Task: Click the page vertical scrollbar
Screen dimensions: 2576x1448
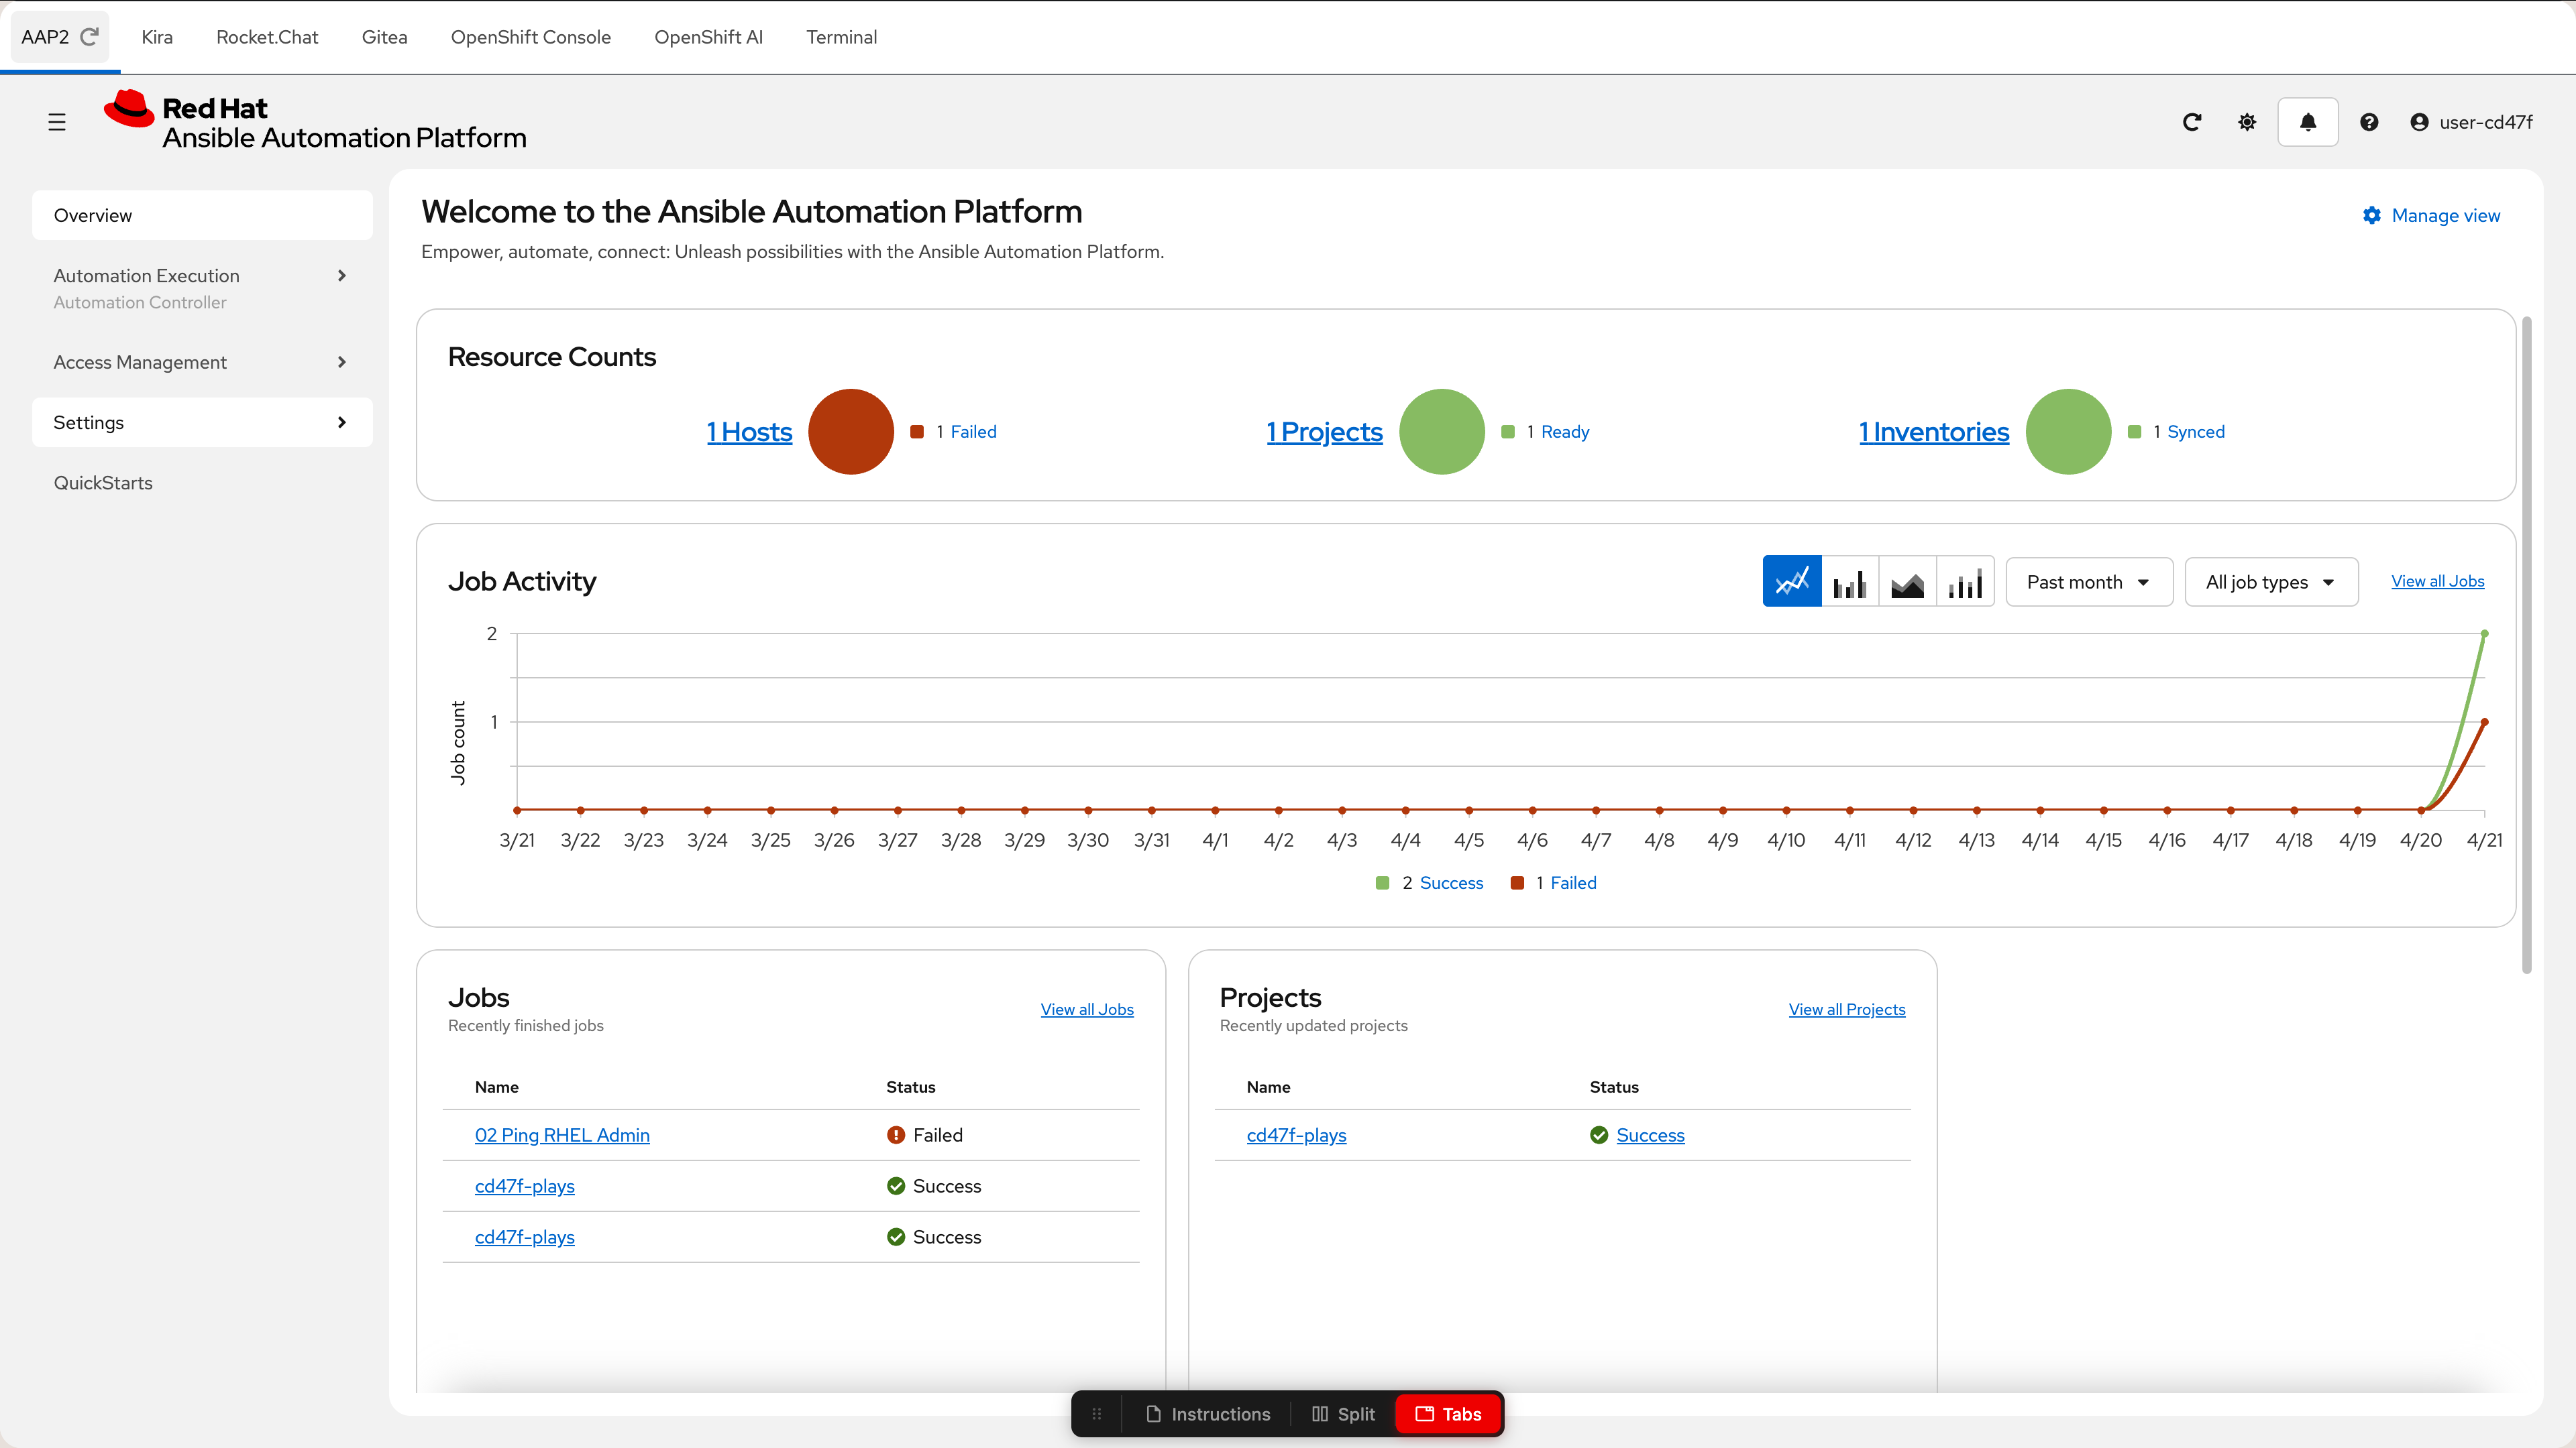Action: (2527, 644)
